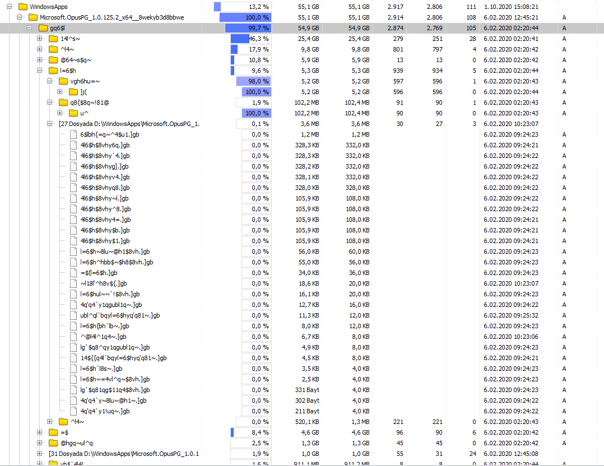Click the @hgq~ul^q folder icon
Viewport: 604px width, 466px height.
tap(53, 443)
